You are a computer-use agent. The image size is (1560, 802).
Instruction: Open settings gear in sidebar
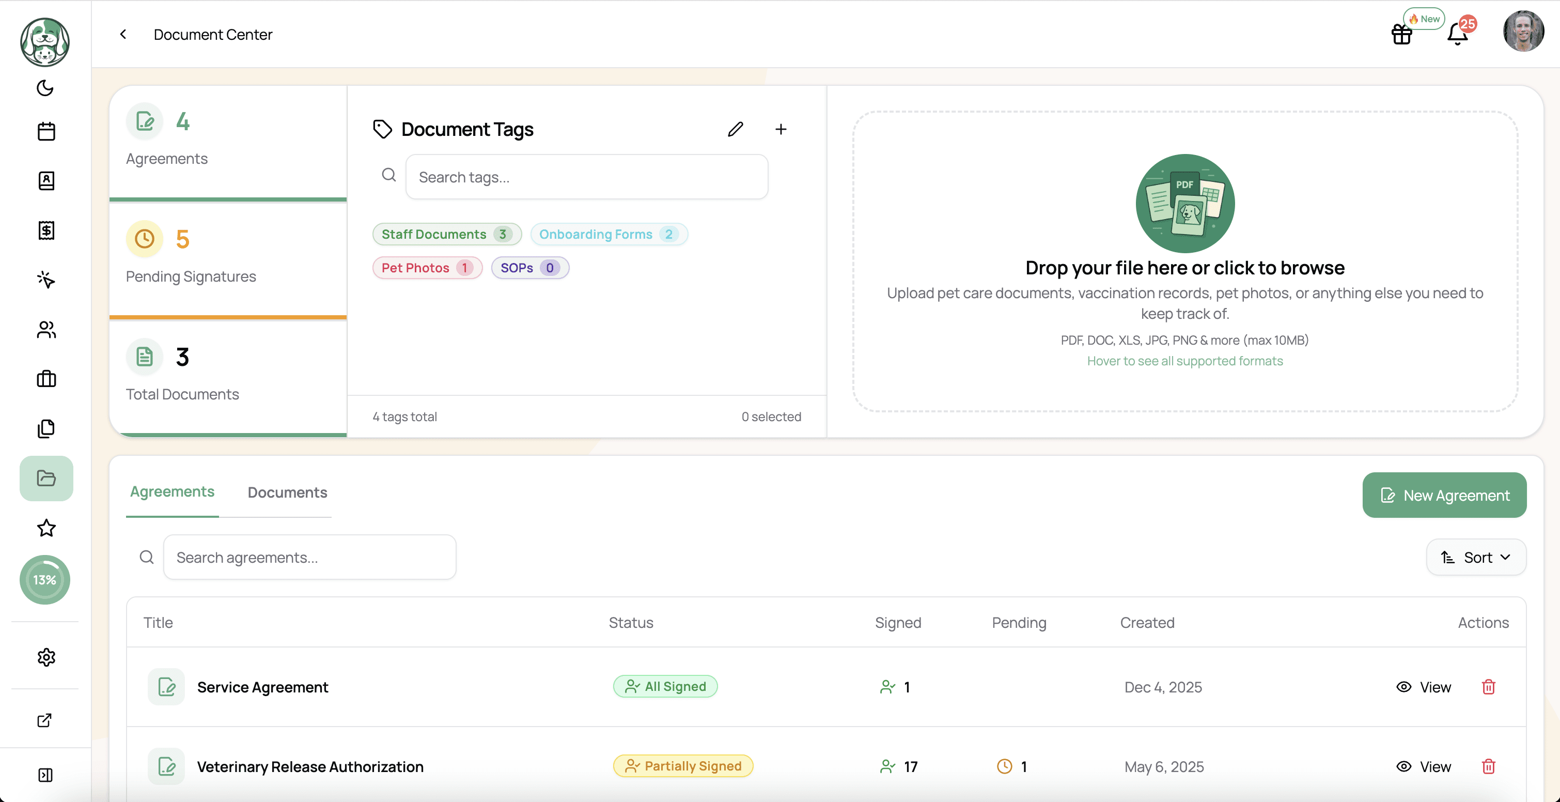tap(46, 657)
